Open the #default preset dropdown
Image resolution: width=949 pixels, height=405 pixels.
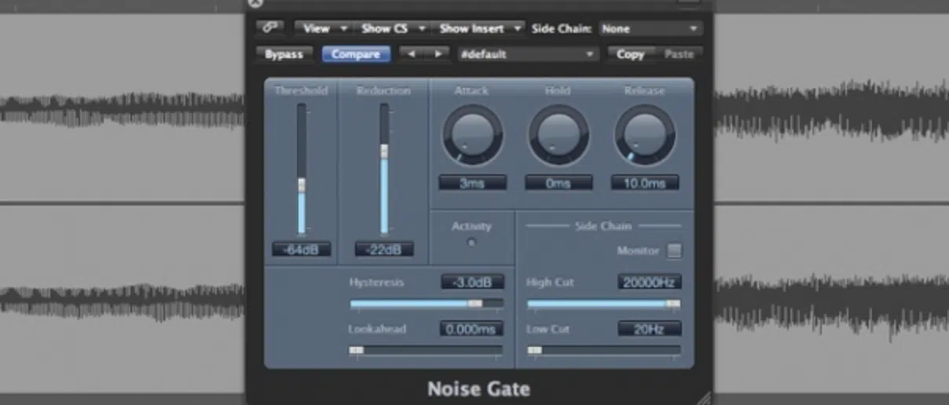tap(527, 54)
